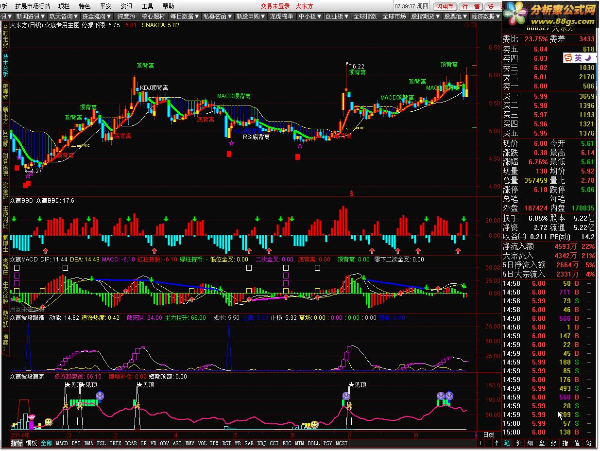Click the 全球指数 toolbar button
Screen dimensions: 600x451
(x=365, y=16)
